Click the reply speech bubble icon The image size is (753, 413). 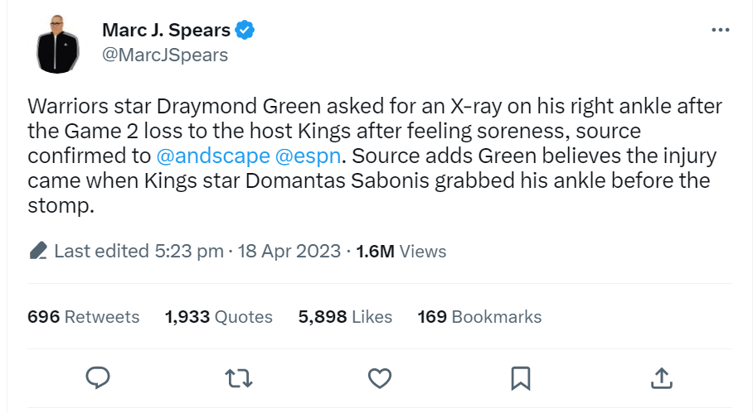99,378
